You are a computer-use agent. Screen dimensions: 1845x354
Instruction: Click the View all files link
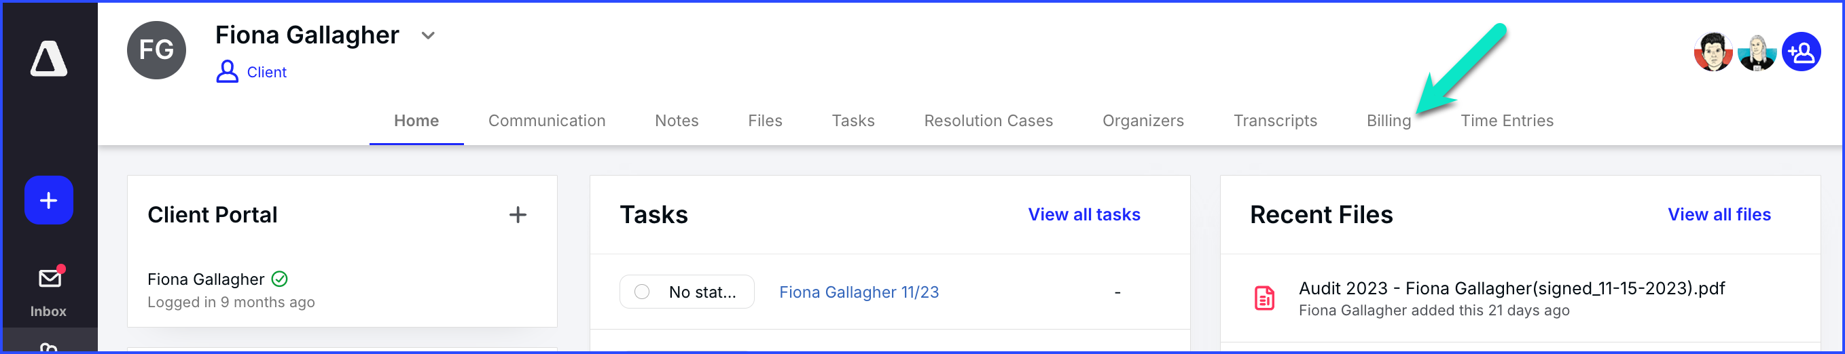click(1719, 214)
